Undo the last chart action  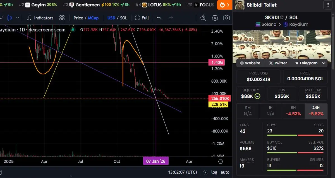coord(159,18)
